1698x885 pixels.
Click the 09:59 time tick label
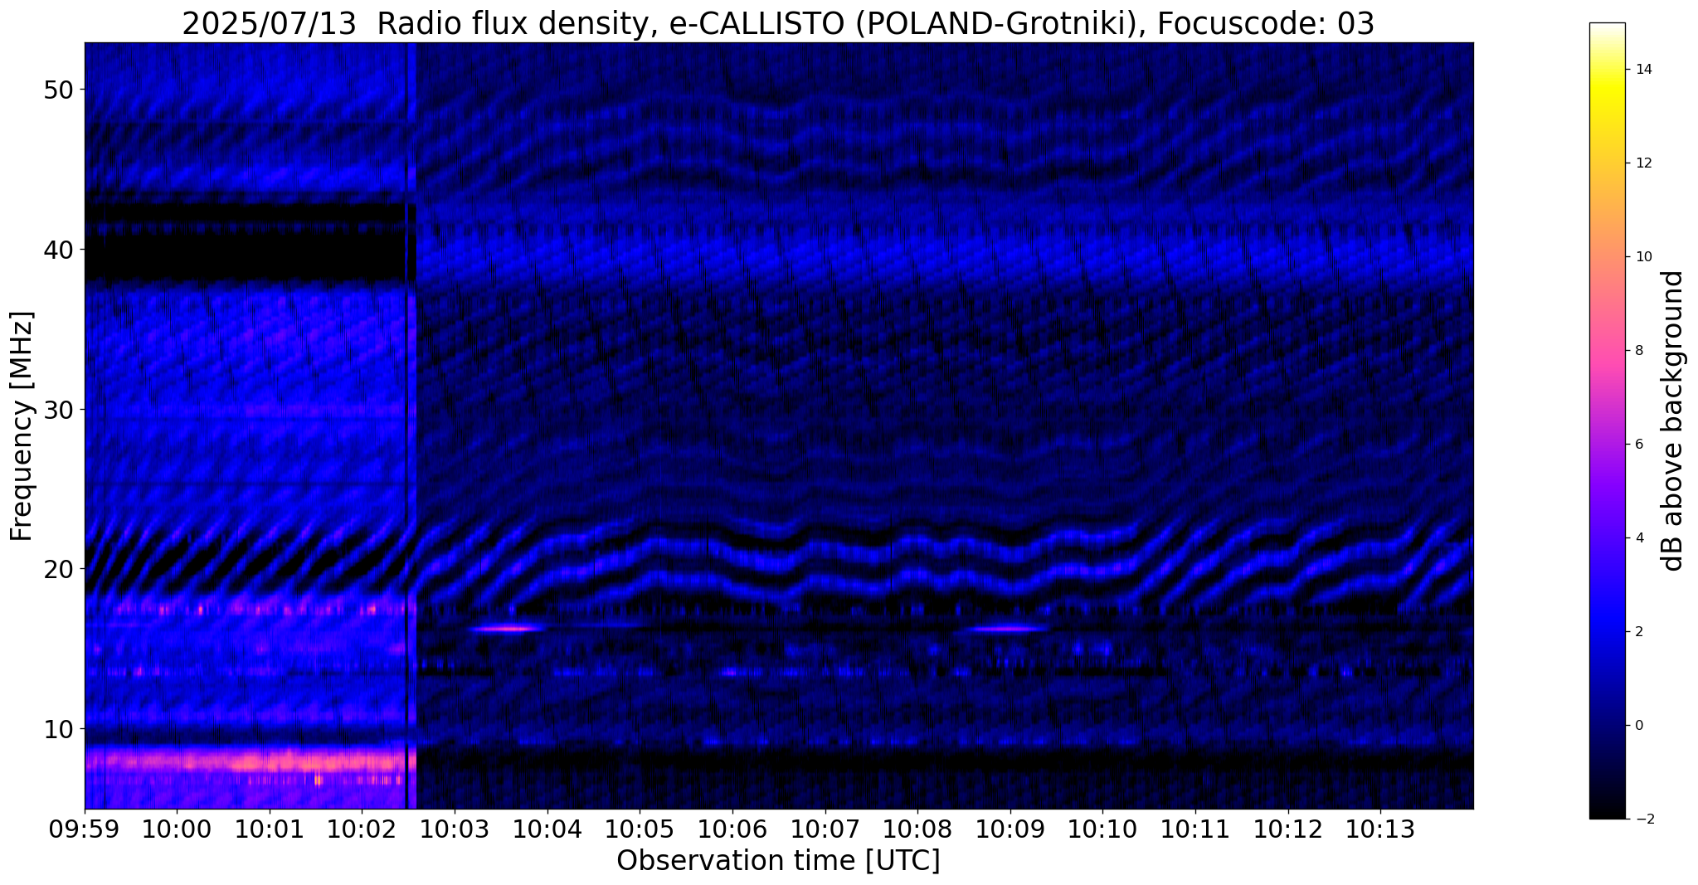pos(85,829)
